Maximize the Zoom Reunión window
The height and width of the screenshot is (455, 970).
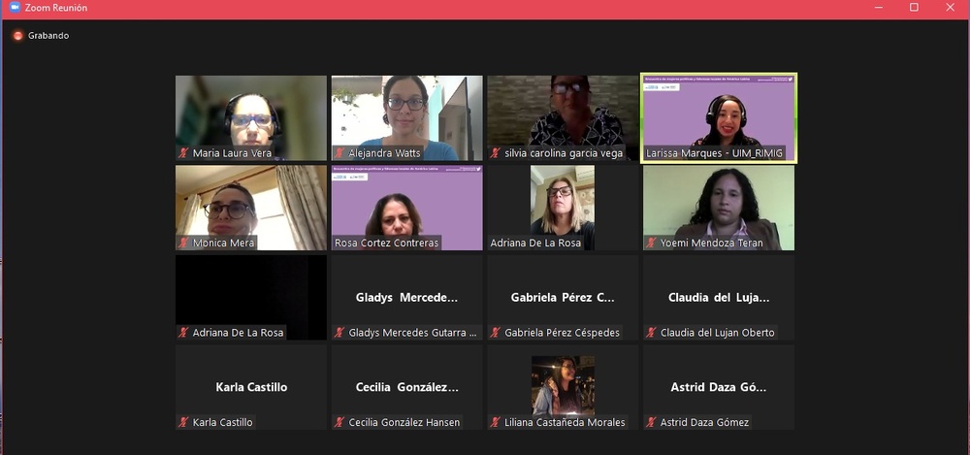point(914,8)
